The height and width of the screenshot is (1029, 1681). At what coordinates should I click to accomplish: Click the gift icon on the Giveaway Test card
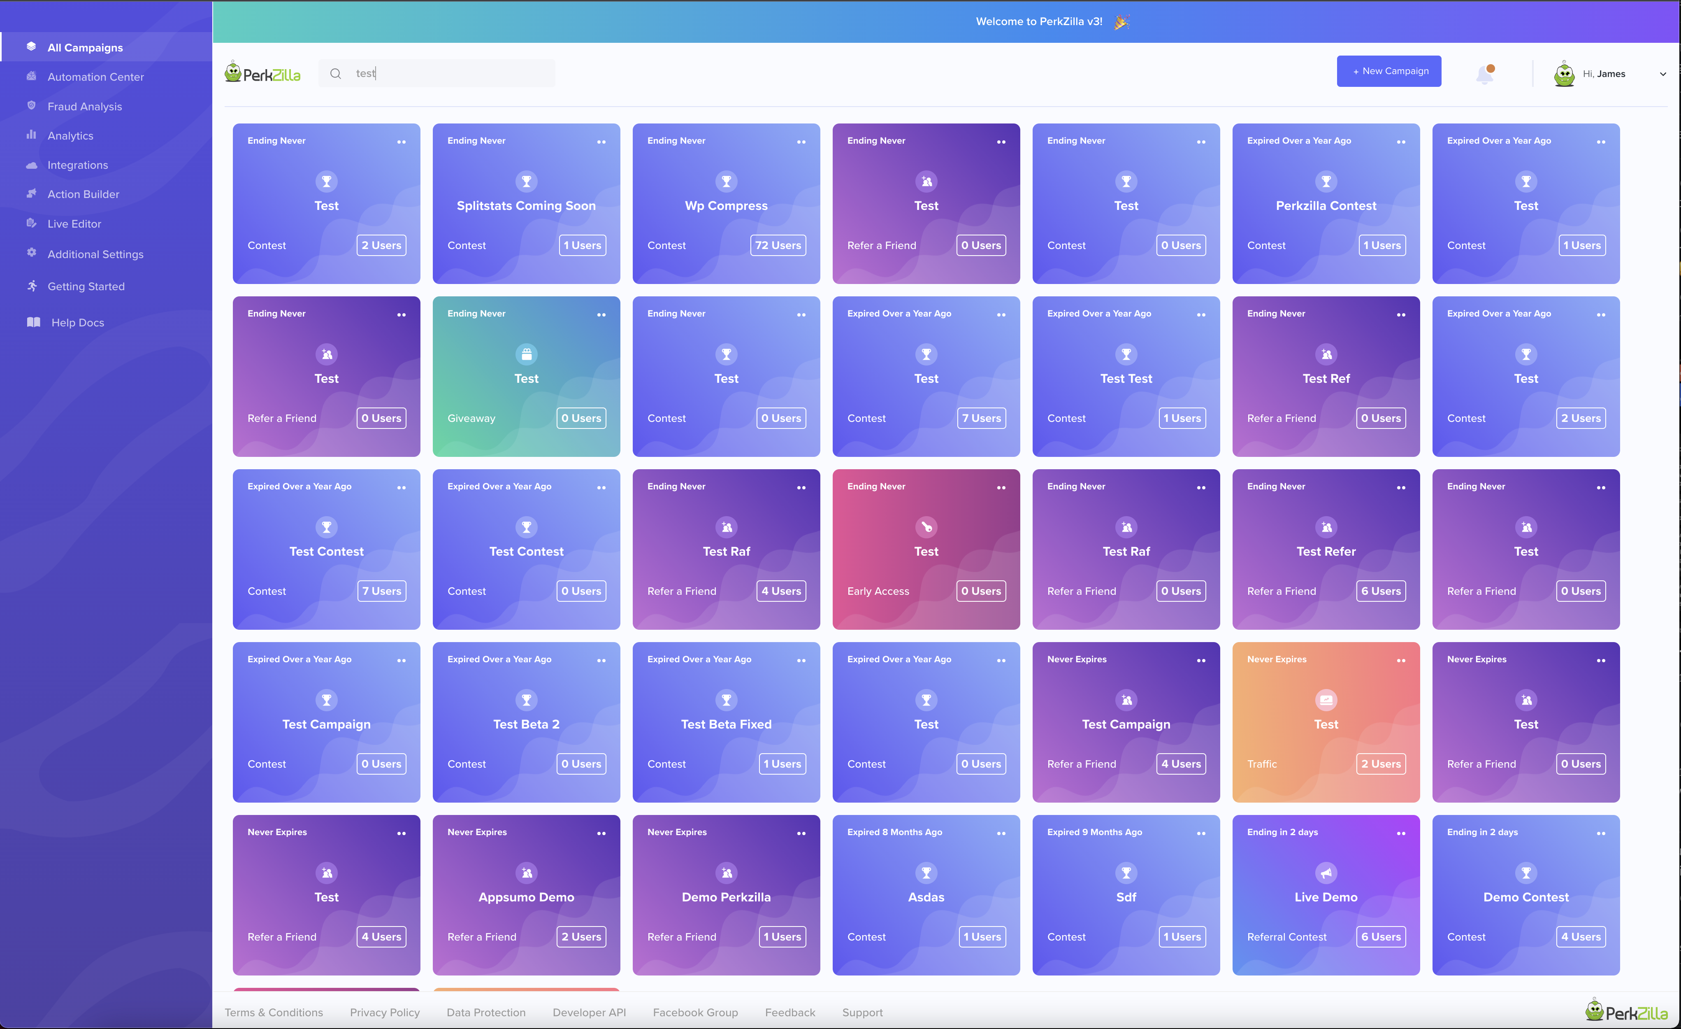[x=526, y=354]
